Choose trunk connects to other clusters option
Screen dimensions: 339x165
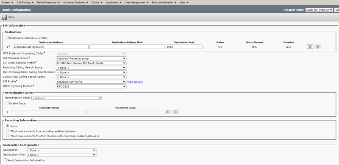click(8, 136)
